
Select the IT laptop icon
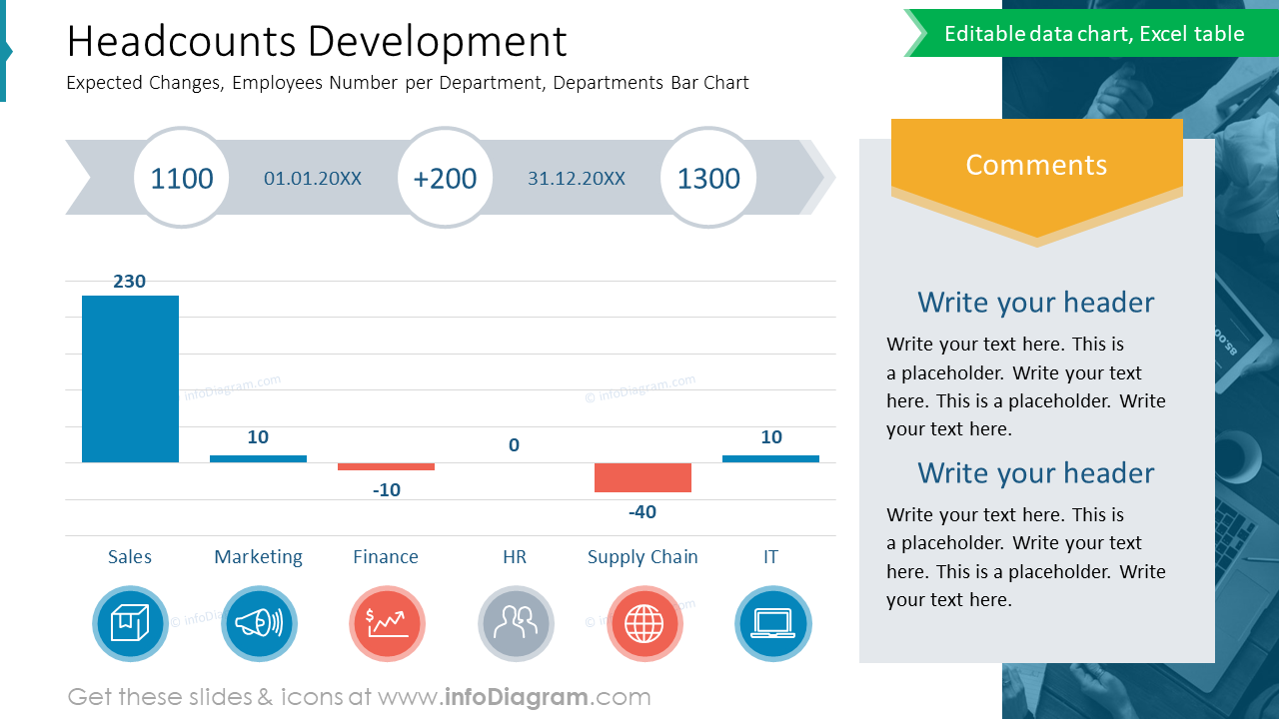click(772, 624)
